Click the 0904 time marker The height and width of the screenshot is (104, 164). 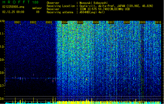point(64,22)
